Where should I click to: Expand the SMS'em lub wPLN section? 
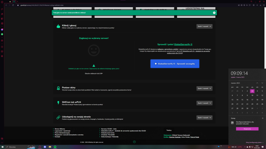pyautogui.click(x=204, y=103)
